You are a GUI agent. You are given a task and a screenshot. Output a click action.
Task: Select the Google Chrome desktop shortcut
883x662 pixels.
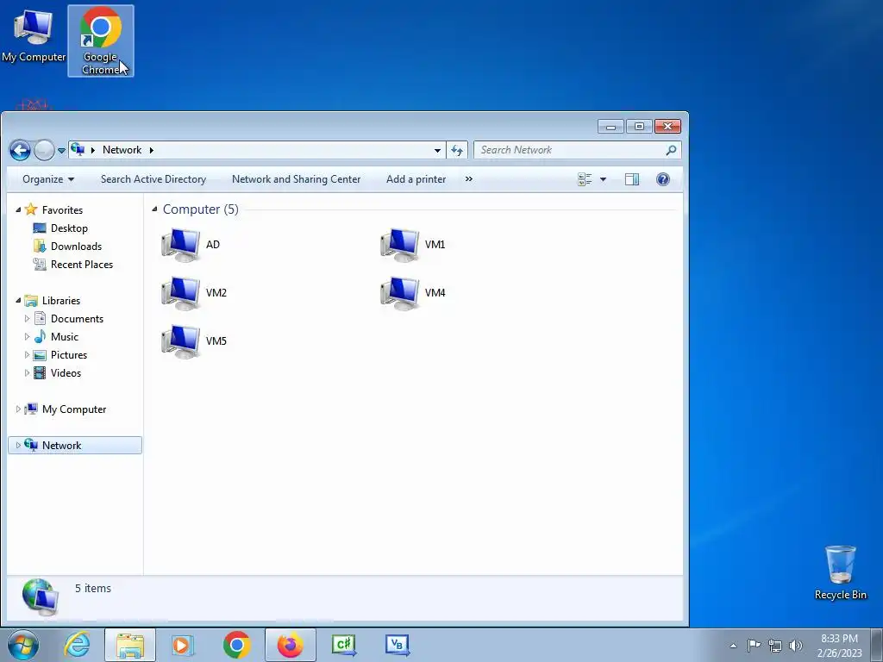[101, 41]
